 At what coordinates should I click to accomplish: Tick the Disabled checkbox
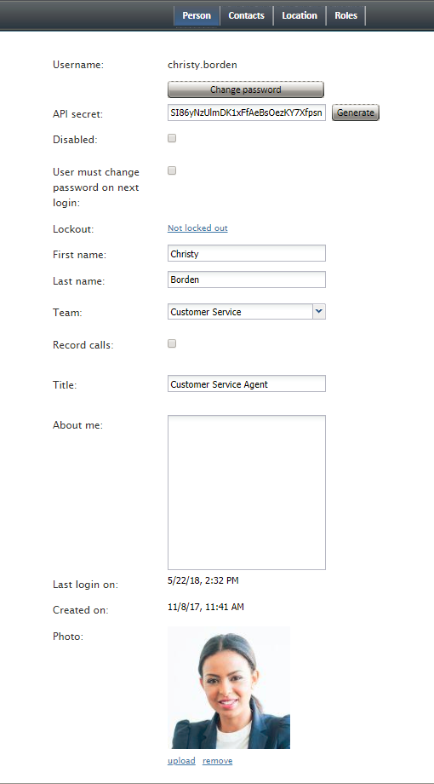click(x=172, y=139)
